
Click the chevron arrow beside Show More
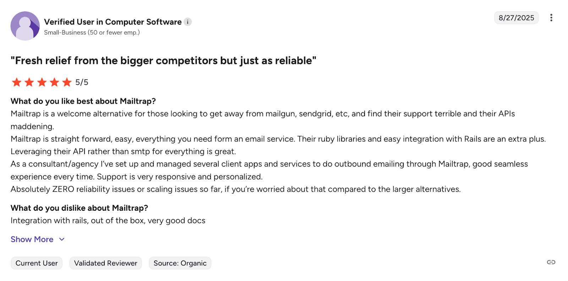click(62, 239)
